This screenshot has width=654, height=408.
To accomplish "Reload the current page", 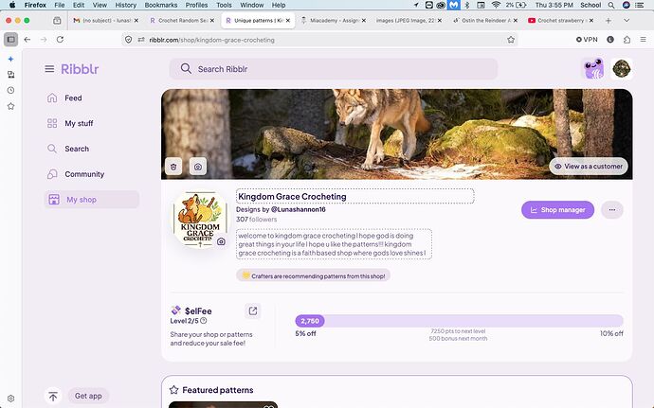I will pos(60,40).
